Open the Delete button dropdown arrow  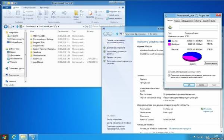coord(53,19)
